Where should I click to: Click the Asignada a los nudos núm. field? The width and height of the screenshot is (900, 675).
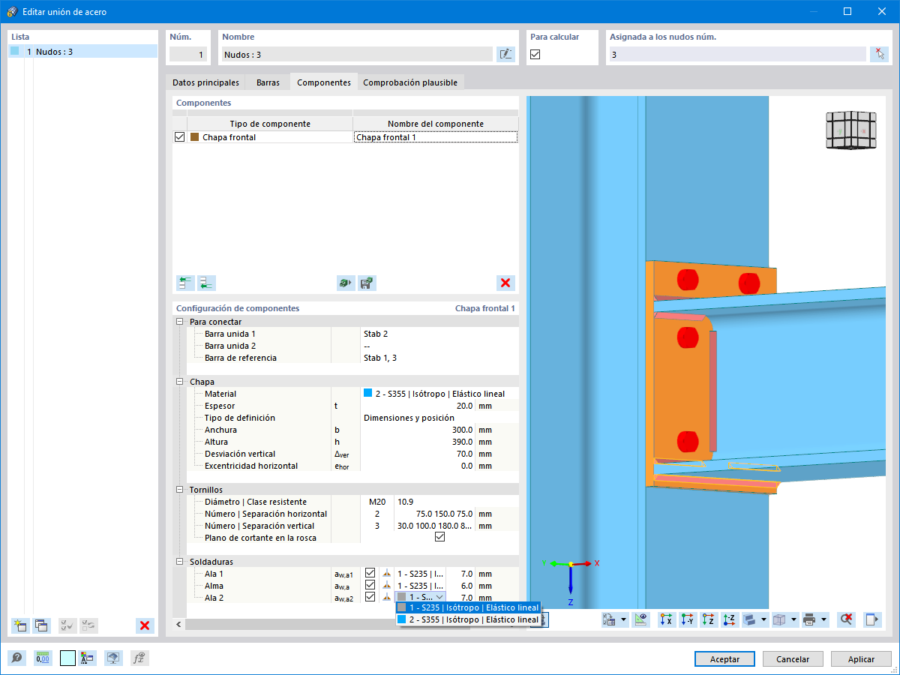click(x=737, y=54)
